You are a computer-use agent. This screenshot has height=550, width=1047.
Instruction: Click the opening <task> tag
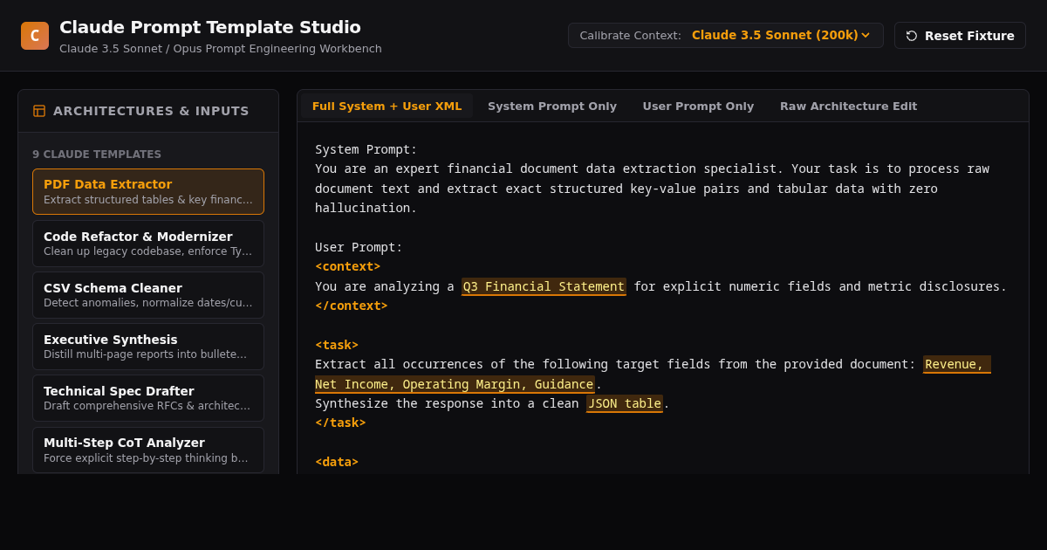(x=337, y=345)
